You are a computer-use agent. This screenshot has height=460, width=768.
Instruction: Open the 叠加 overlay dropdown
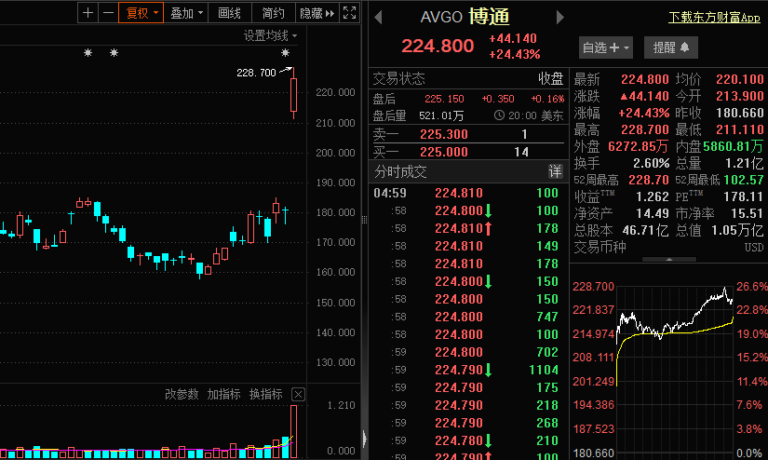pos(186,13)
